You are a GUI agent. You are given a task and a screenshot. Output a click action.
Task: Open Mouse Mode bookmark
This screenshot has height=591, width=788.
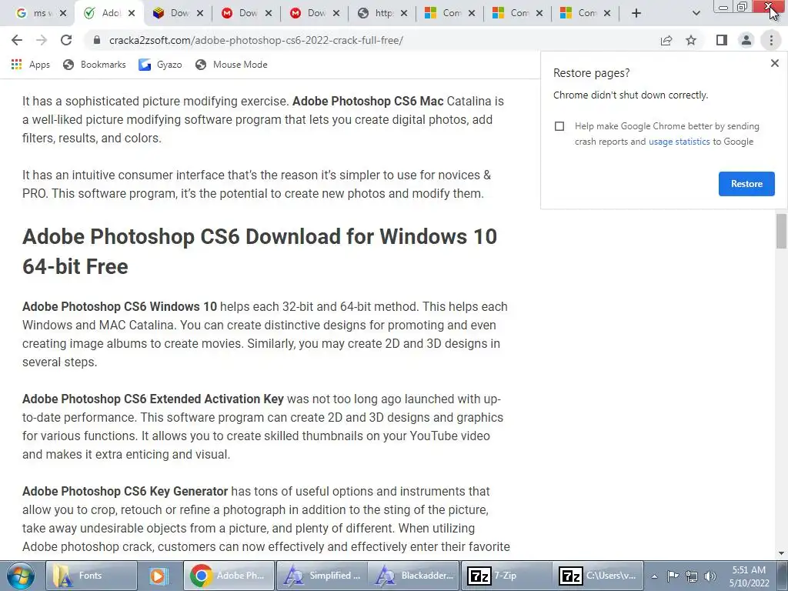tap(232, 65)
